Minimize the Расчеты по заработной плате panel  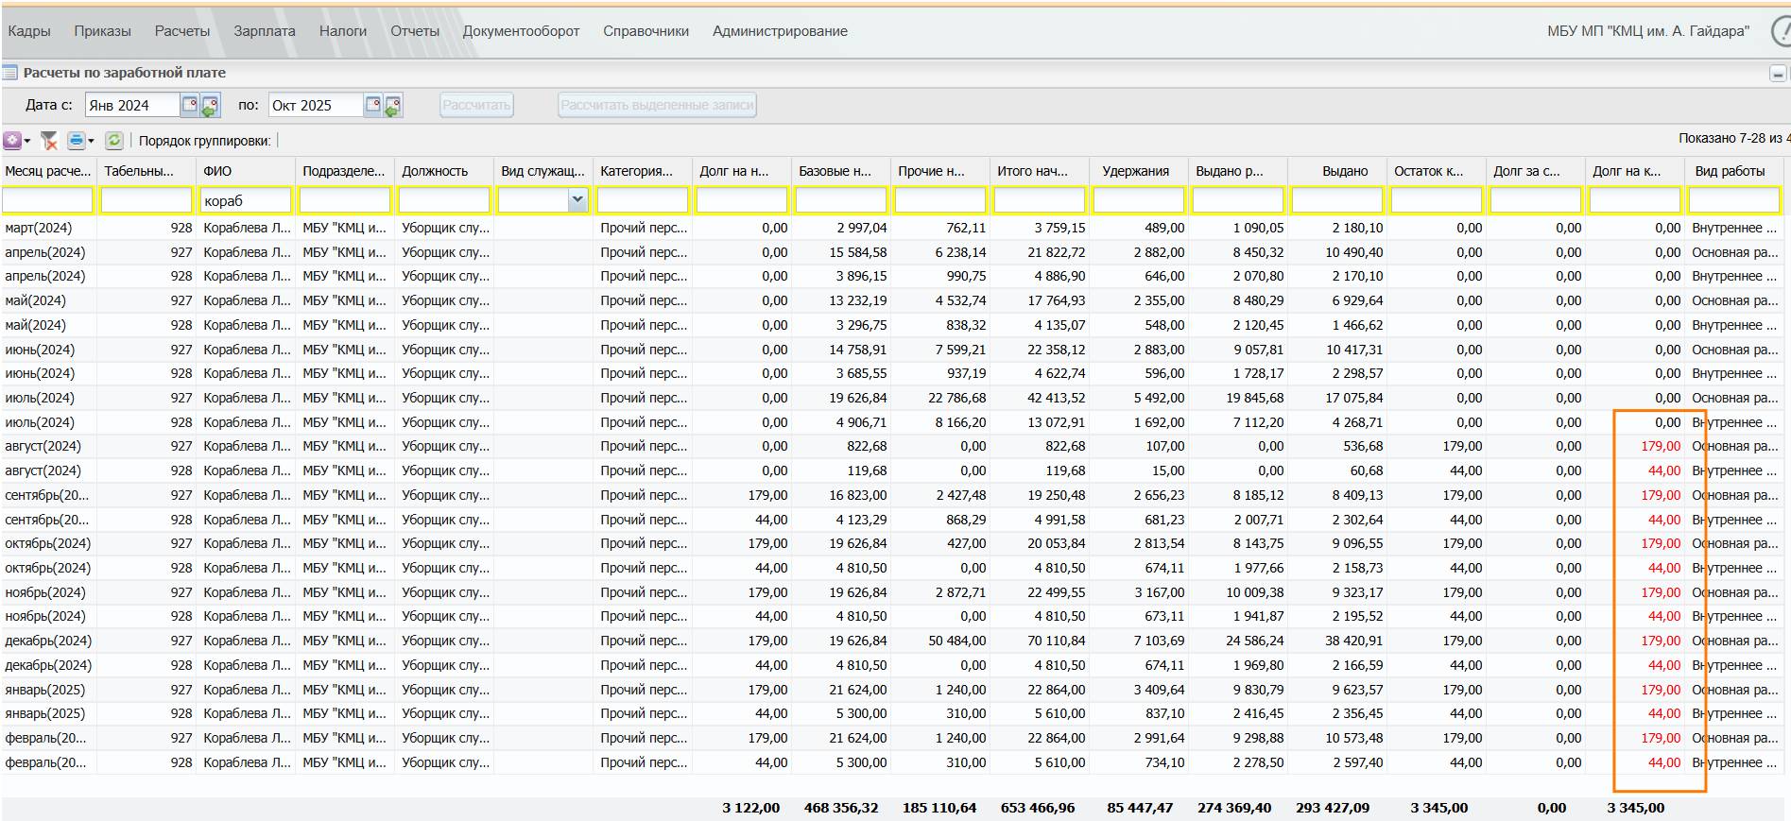click(1777, 74)
